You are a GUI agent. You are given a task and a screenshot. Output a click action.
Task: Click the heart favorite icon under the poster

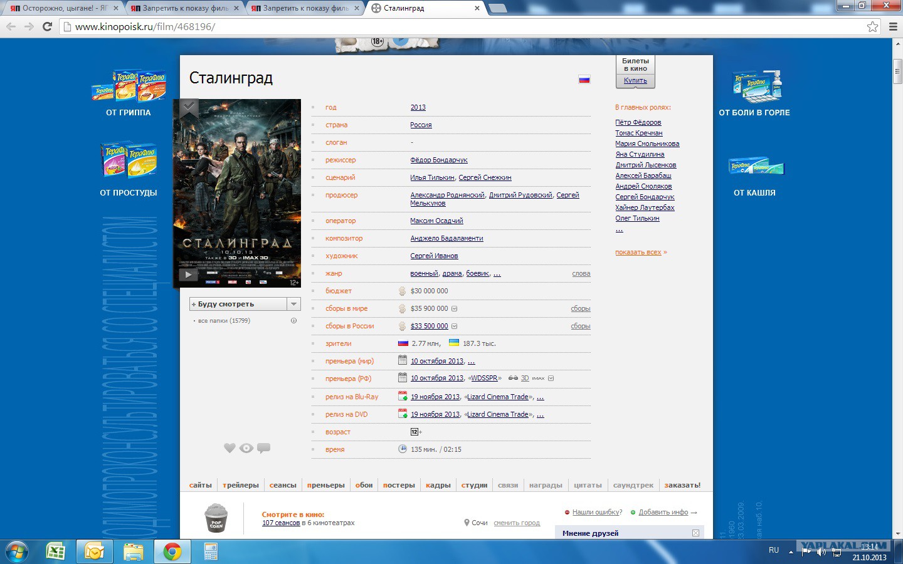230,448
